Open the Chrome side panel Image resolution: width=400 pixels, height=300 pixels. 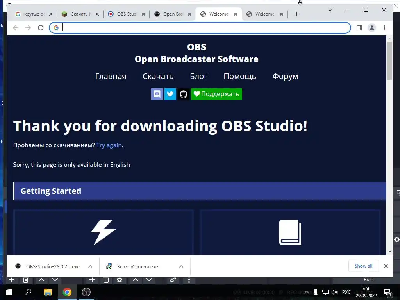[x=359, y=28]
